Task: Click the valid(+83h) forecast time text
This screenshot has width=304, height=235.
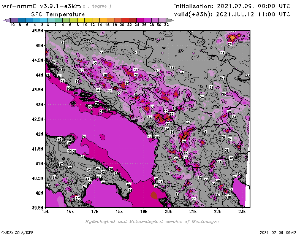Action: [x=232, y=14]
